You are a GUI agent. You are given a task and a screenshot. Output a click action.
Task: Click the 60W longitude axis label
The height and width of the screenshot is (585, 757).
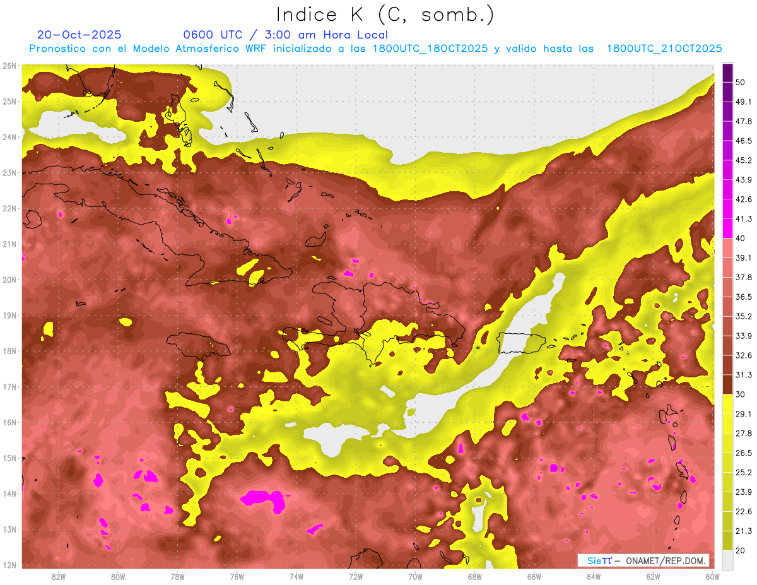pyautogui.click(x=712, y=576)
